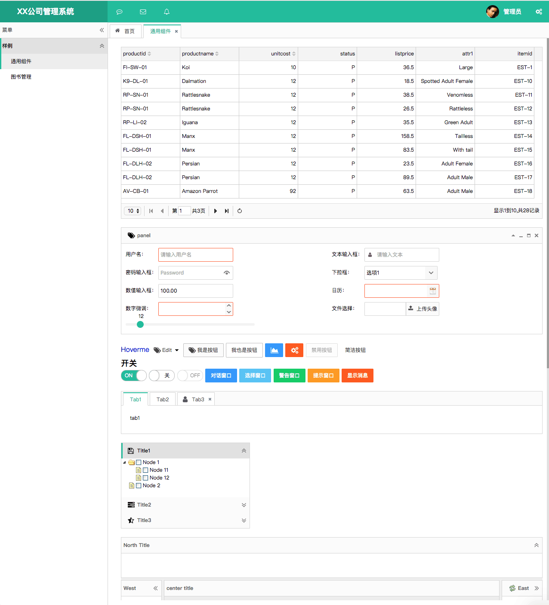Close the Tab3 tab
This screenshot has width=549, height=605.
tap(210, 399)
